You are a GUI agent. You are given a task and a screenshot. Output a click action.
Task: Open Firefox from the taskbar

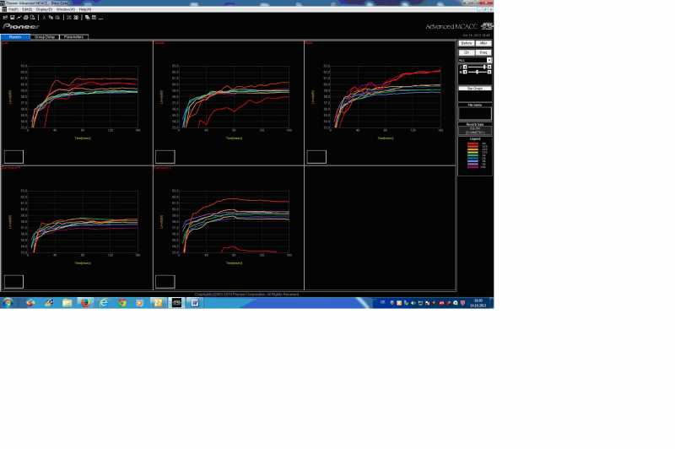(85, 302)
